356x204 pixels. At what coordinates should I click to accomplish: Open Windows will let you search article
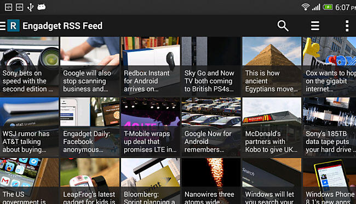click(272, 181)
